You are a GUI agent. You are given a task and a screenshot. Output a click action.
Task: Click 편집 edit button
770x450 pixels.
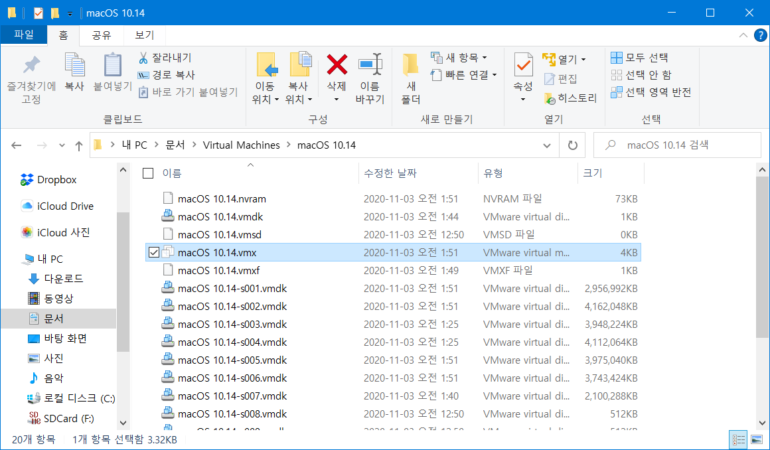tap(561, 78)
